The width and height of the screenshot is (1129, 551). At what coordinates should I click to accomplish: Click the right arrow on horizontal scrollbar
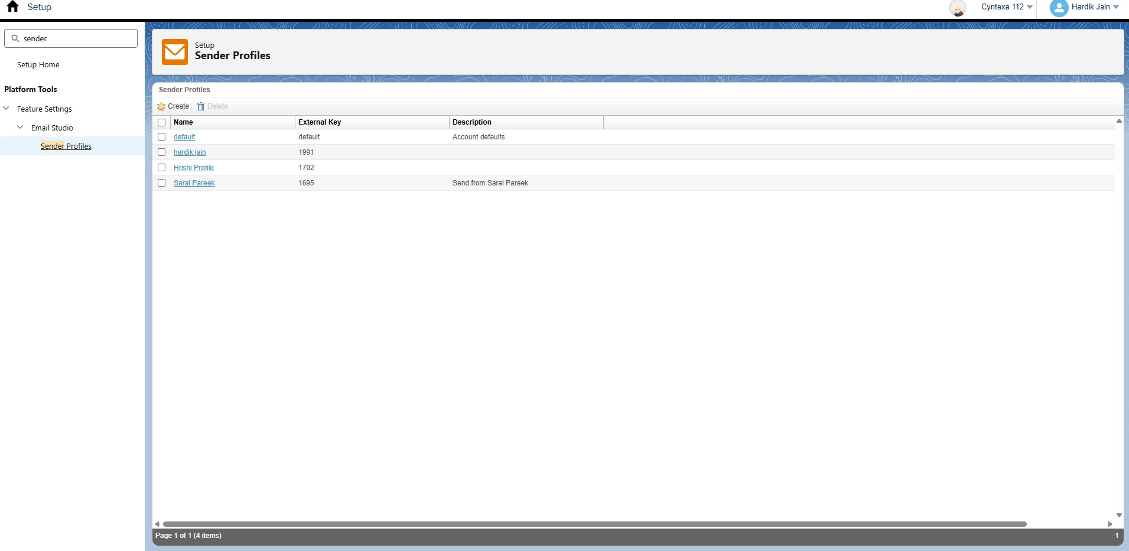1109,524
